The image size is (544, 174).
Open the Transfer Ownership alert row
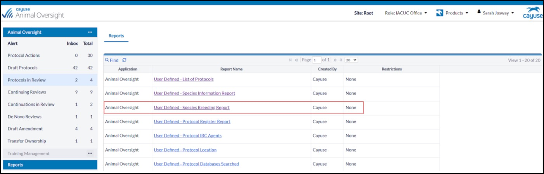(50, 141)
